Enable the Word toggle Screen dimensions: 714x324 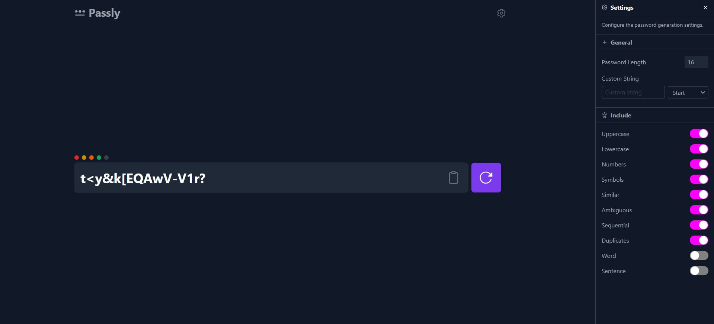(699, 256)
